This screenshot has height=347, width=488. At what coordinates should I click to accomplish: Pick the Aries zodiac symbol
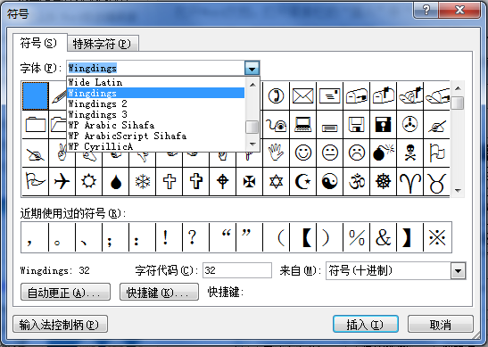(x=409, y=181)
